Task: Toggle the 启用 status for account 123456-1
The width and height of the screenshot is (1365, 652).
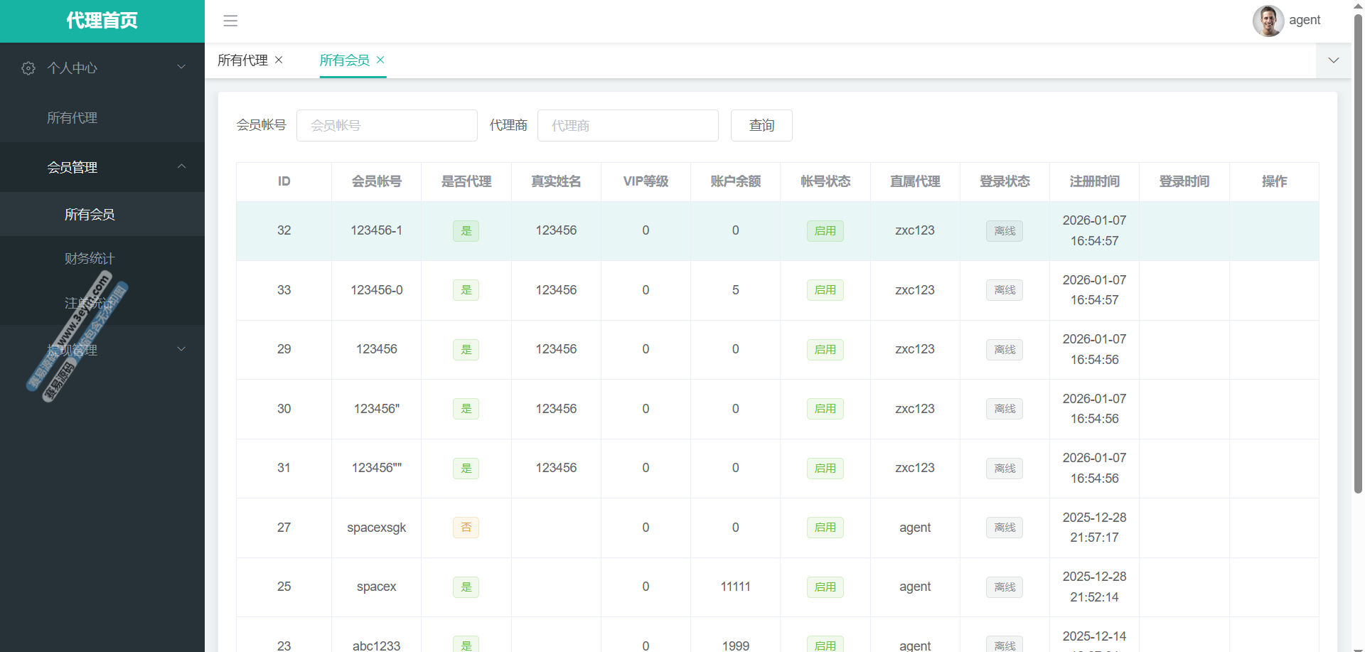Action: 825,231
